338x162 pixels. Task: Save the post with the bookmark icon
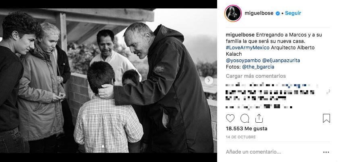(x=326, y=118)
